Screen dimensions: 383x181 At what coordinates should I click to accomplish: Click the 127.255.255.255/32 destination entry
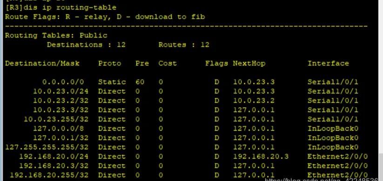(x=47, y=147)
